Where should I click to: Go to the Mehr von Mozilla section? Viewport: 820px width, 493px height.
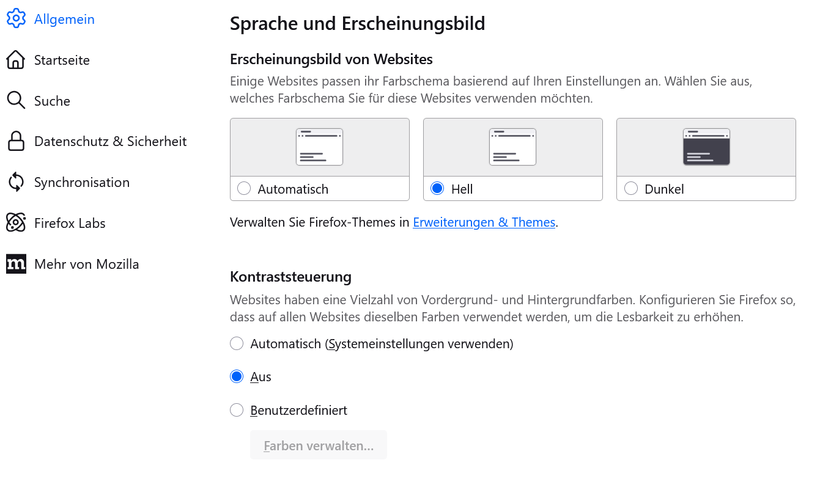[86, 264]
